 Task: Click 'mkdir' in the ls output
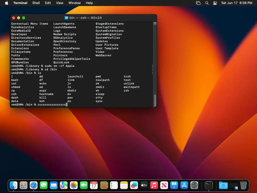click(72, 90)
